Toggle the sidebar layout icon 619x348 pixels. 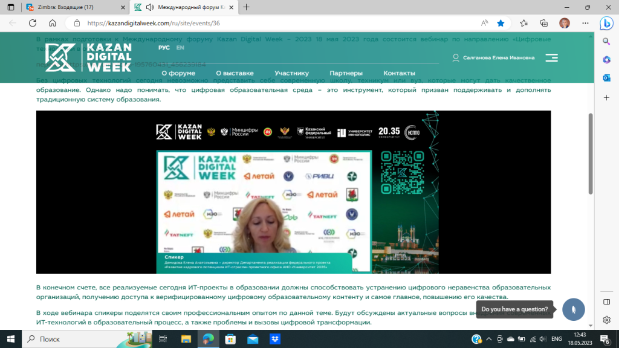[x=607, y=302]
